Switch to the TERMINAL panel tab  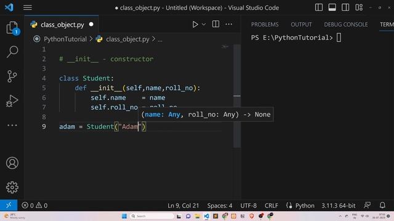tap(387, 25)
